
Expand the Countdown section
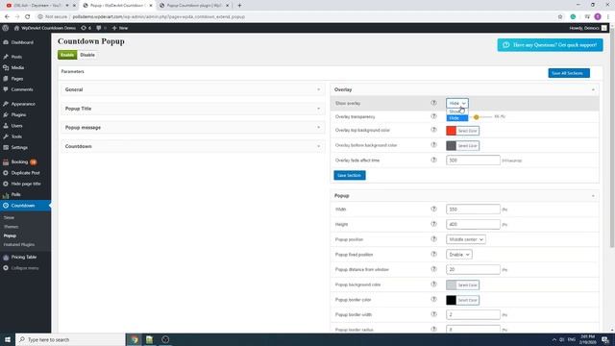tap(192, 146)
